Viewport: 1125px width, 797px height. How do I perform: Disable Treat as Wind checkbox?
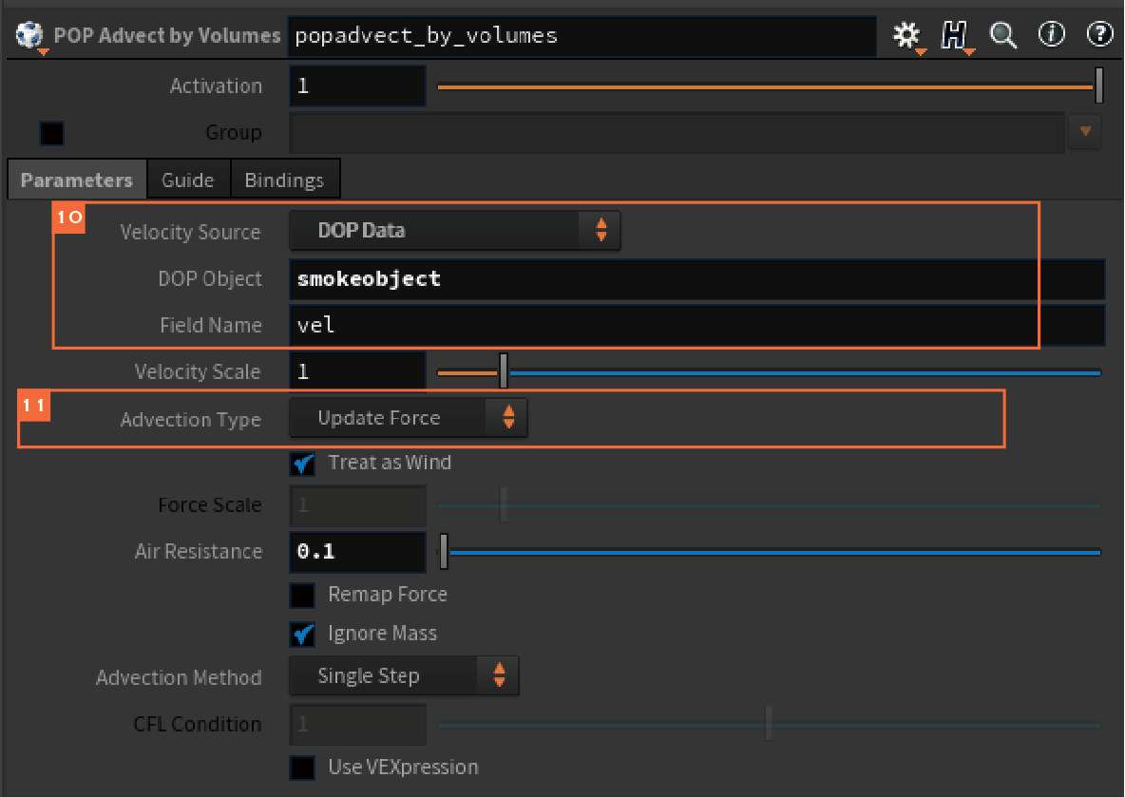coord(303,464)
